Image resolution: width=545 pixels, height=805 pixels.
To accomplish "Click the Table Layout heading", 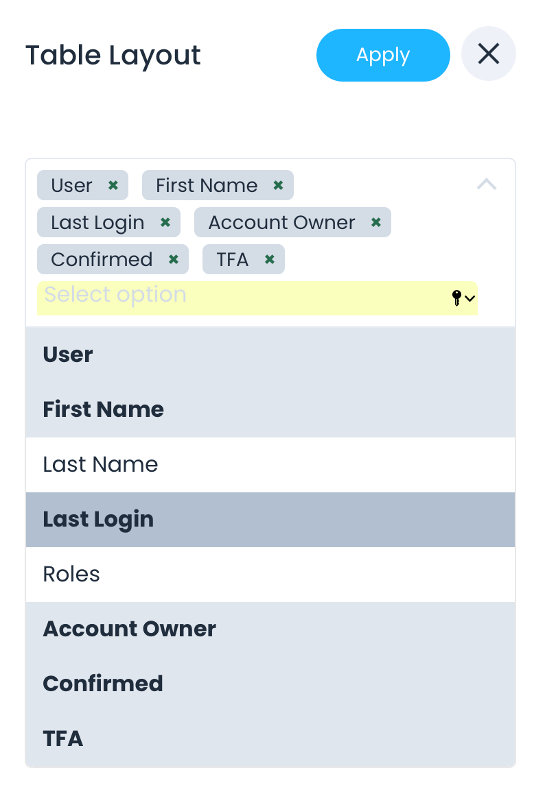I will (x=113, y=56).
